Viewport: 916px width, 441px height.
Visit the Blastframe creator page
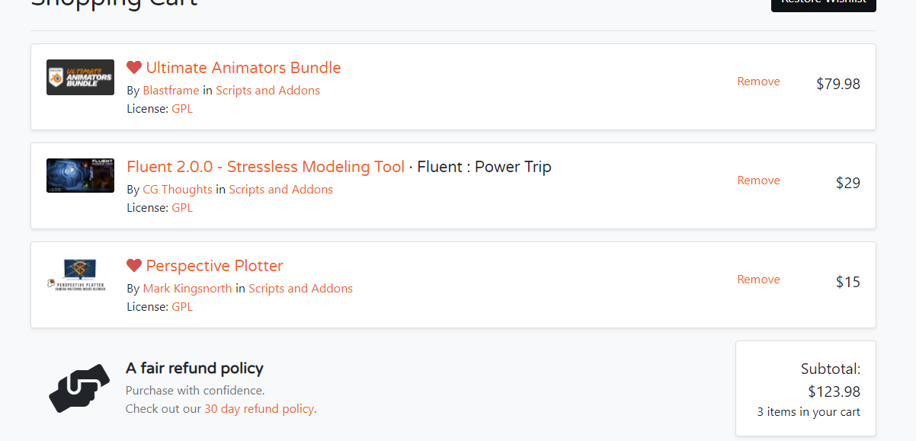pos(171,91)
